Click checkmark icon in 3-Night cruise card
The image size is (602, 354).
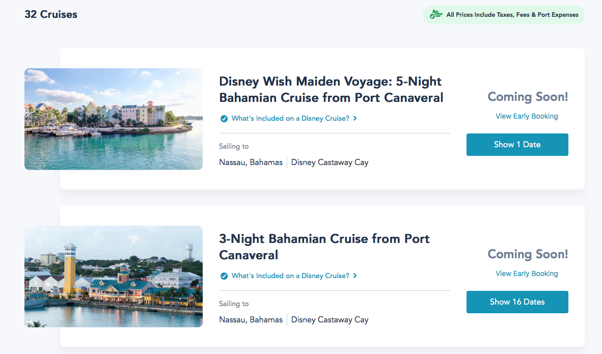click(x=224, y=276)
